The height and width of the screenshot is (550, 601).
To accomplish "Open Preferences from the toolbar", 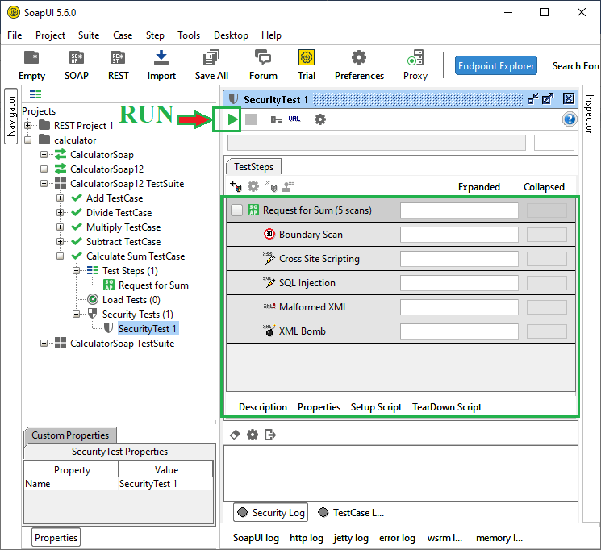I will (x=359, y=65).
